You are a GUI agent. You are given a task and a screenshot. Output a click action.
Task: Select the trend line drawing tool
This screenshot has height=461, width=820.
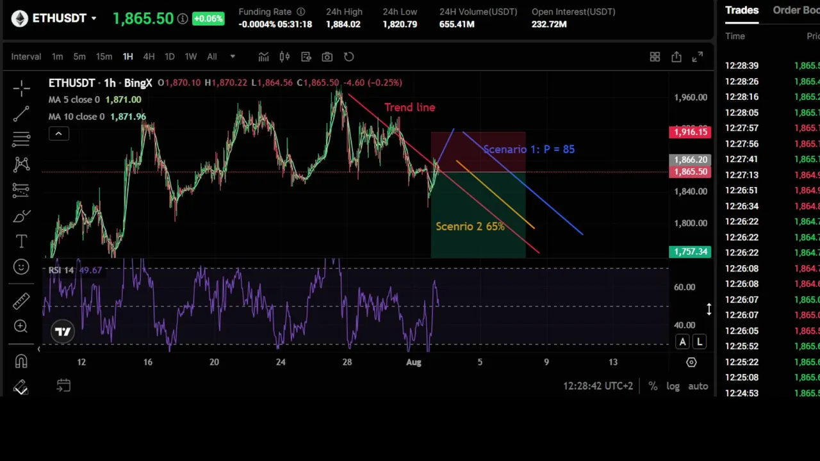pos(21,114)
